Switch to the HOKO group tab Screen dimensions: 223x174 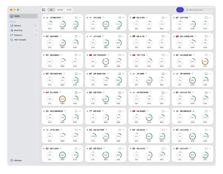point(60,10)
